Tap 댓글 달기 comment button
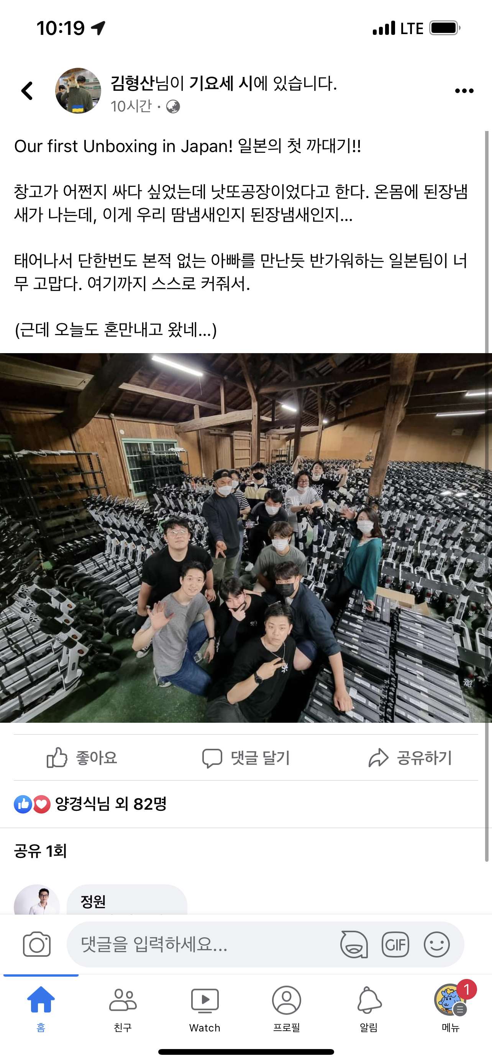492x1064 pixels. [246, 758]
